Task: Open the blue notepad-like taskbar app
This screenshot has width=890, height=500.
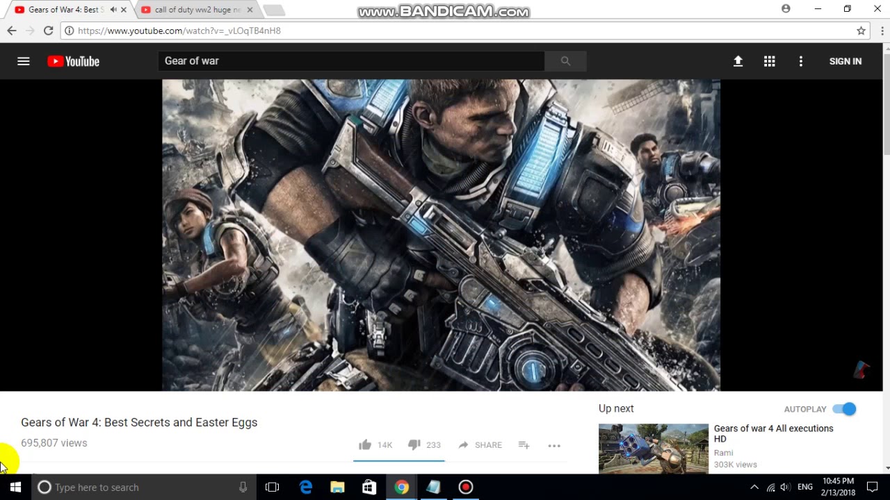Action: [434, 487]
